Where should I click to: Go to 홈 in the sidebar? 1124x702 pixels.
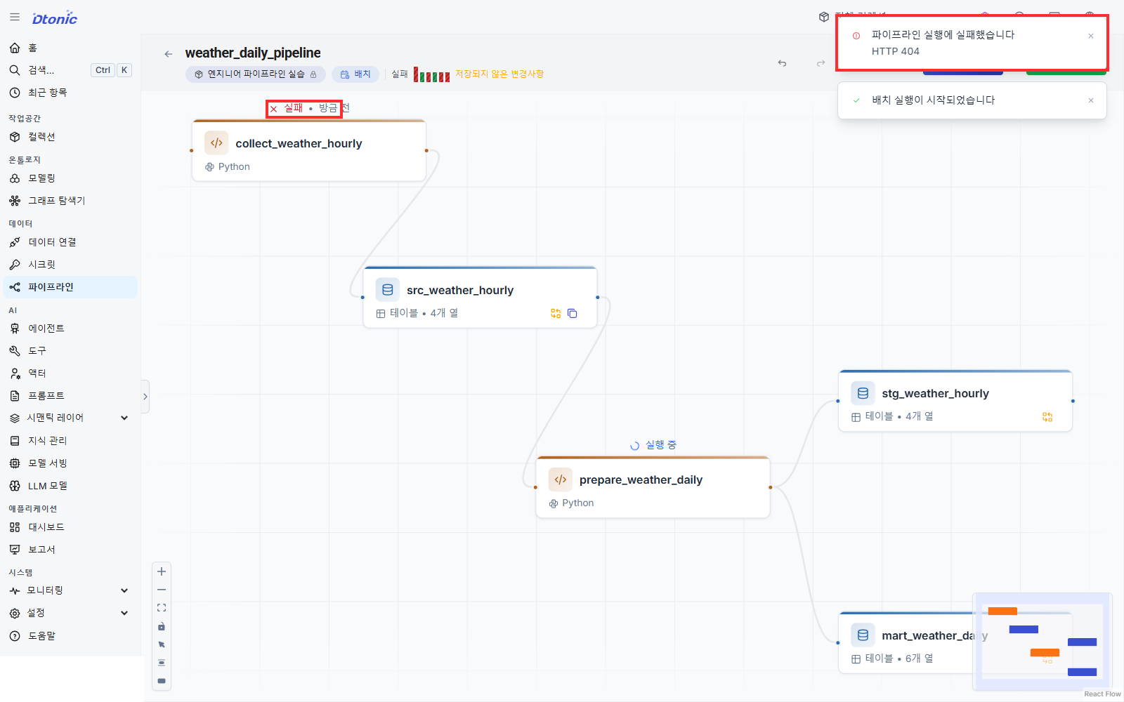[70, 48]
